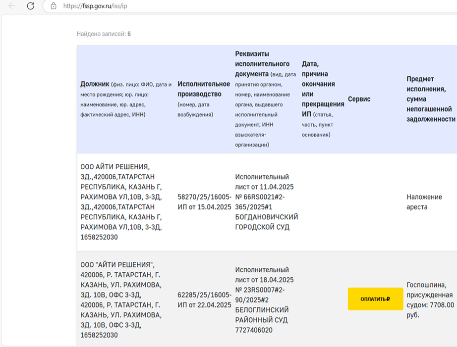Select cell 'Исполнительный лист от 11.04.2025'
The image size is (457, 347).
tap(266, 202)
